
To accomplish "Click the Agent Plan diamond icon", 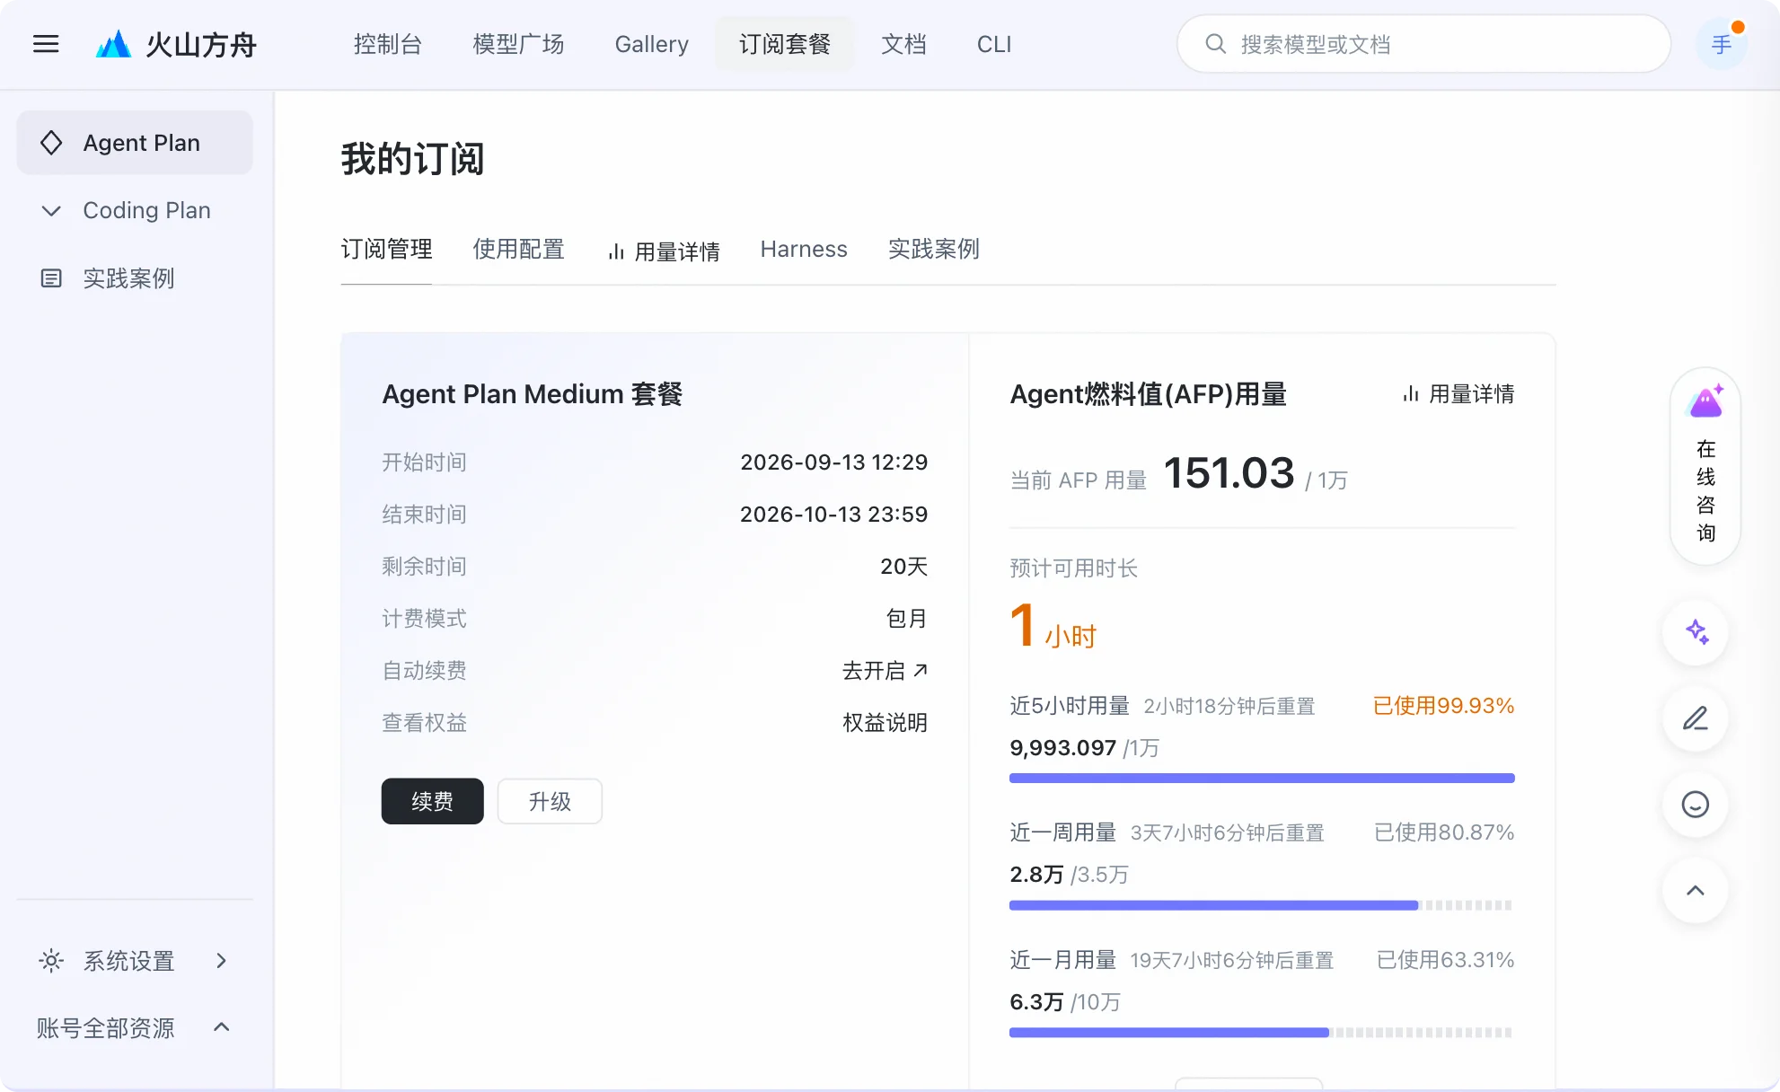I will click(51, 143).
